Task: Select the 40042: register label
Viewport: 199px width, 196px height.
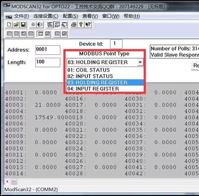Action: 135,174
